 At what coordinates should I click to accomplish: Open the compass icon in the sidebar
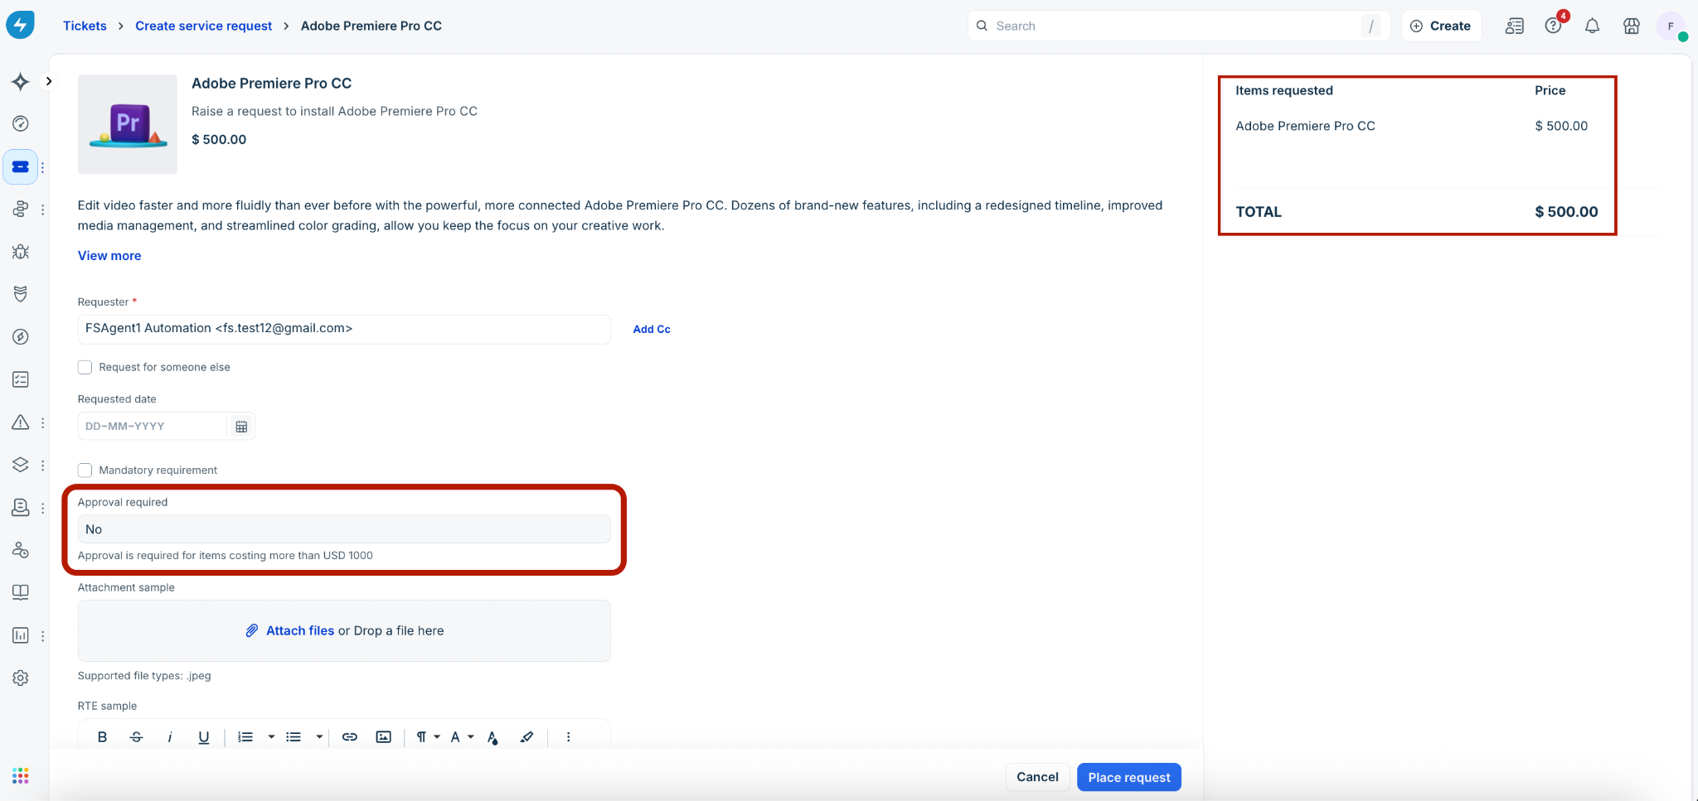pos(21,337)
